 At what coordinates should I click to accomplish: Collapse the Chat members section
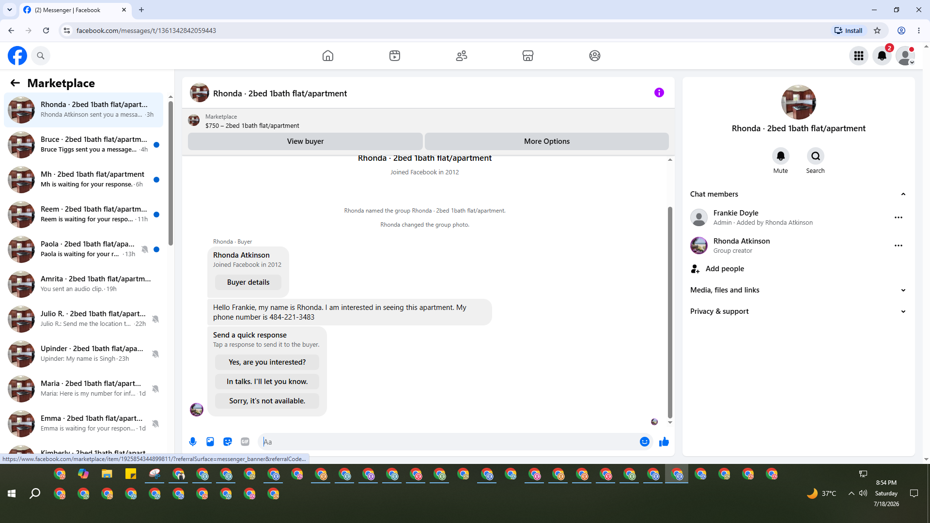[798, 194]
